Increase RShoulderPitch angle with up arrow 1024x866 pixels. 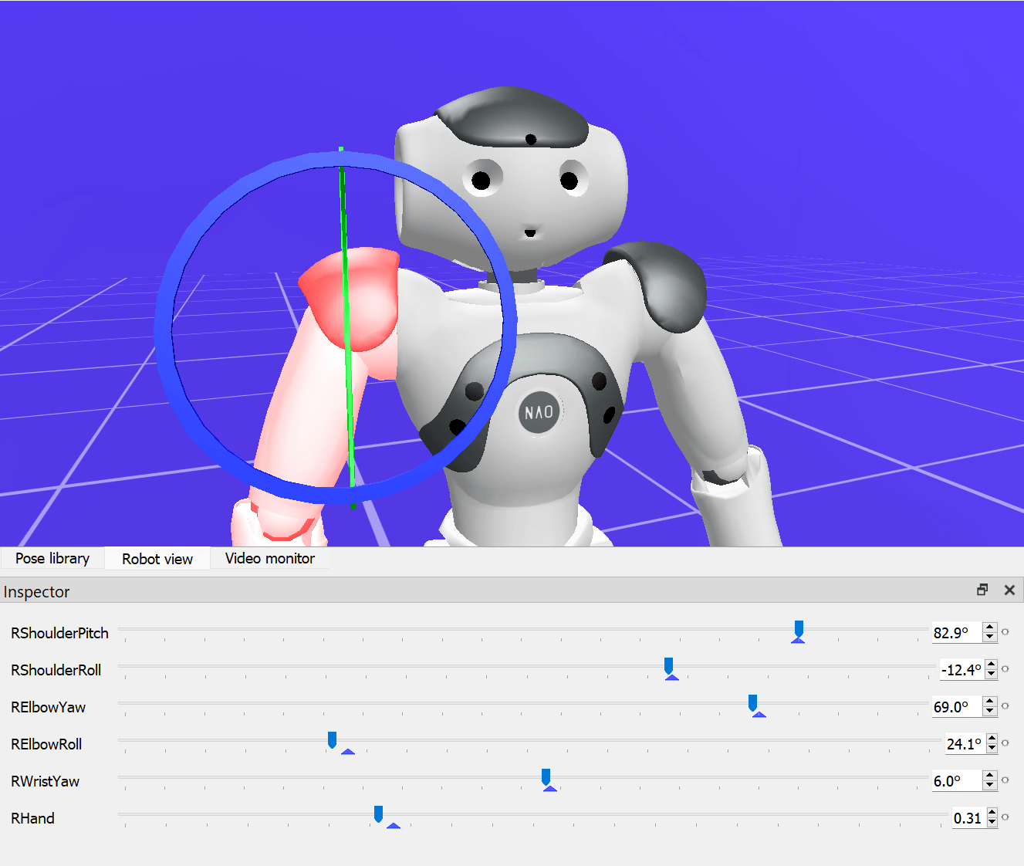tap(989, 628)
